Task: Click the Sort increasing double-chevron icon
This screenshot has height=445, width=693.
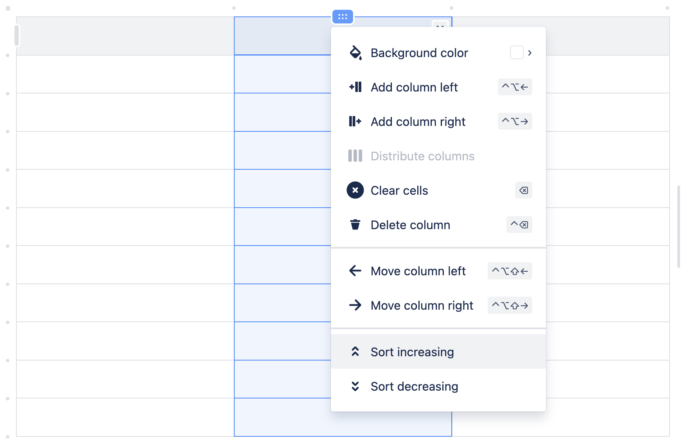Action: coord(355,352)
